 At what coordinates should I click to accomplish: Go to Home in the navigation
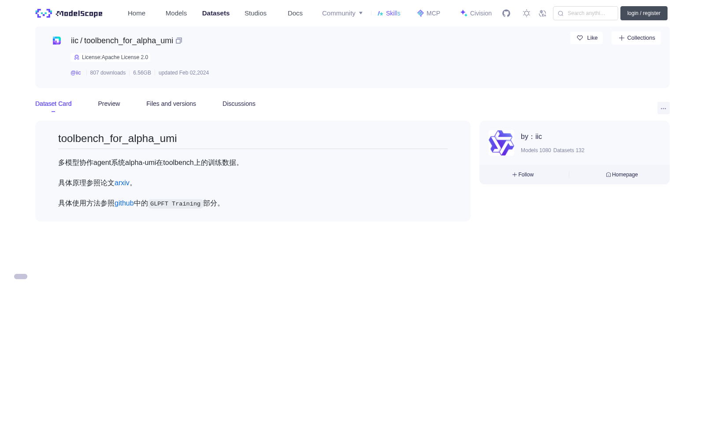[x=137, y=13]
